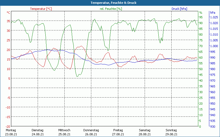Click the red '35' temperature axis value
The width and height of the screenshot is (220, 137).
tap(9, 21)
